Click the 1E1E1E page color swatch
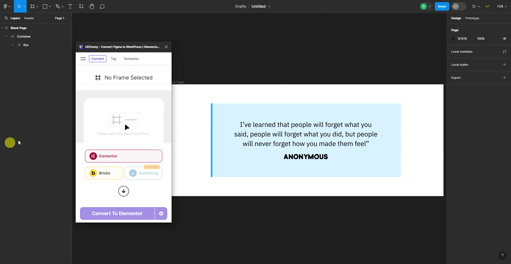 (454, 39)
